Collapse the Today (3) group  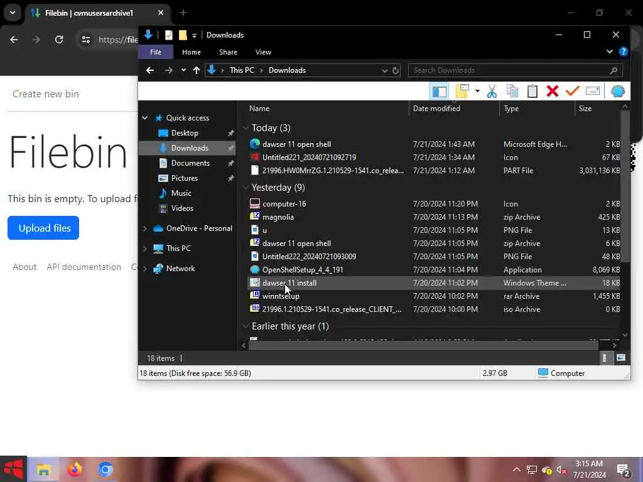click(246, 128)
